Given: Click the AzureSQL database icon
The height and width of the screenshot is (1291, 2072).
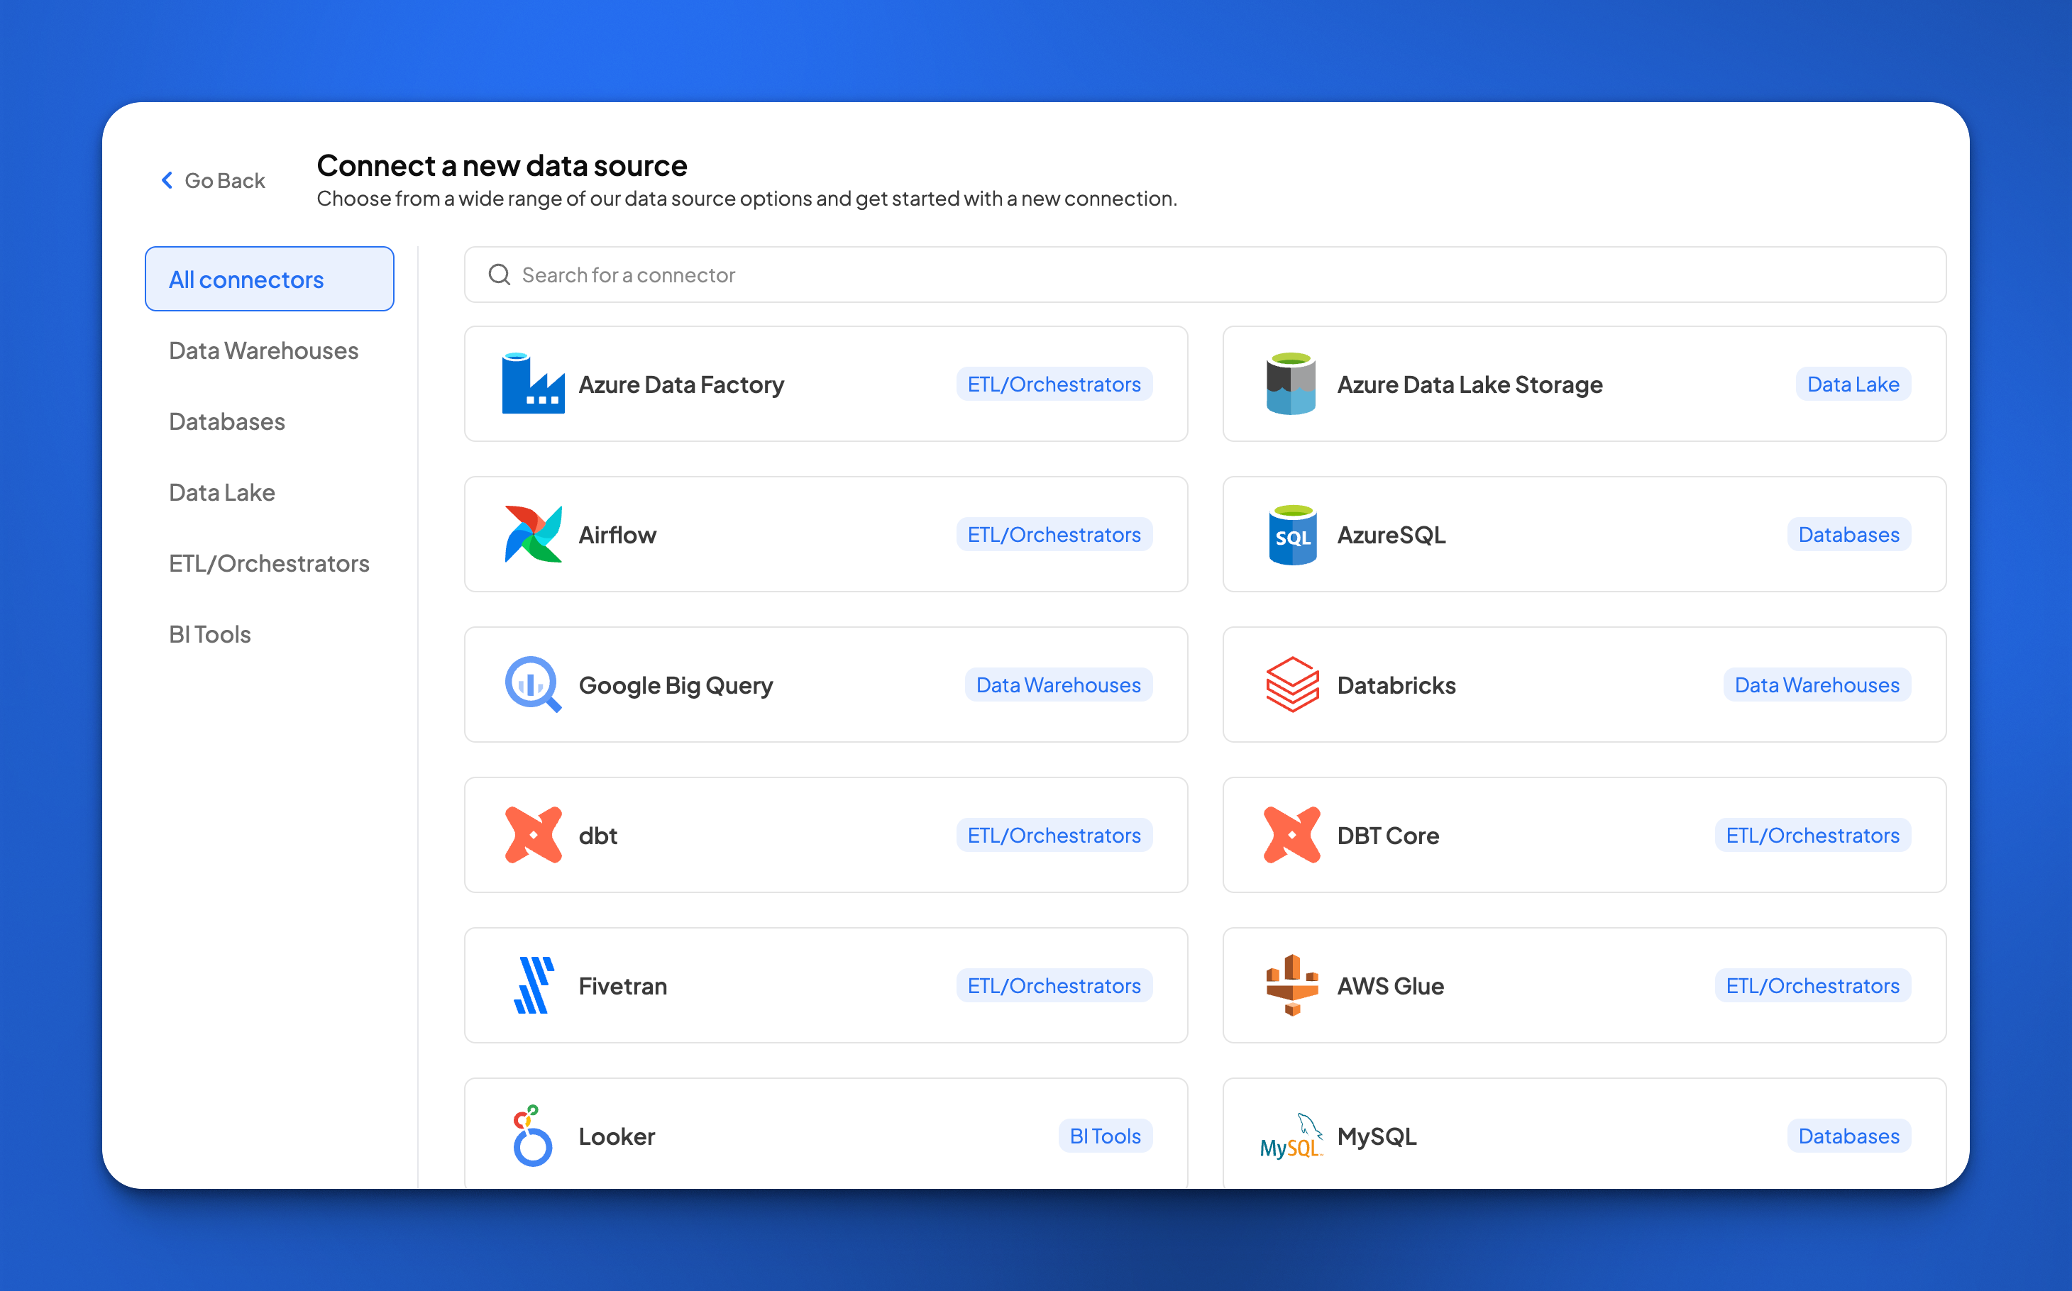Looking at the screenshot, I should click(1291, 535).
